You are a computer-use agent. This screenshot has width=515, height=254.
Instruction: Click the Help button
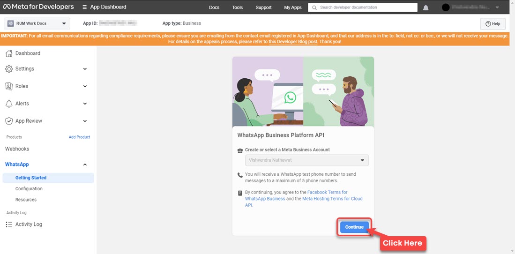(493, 23)
